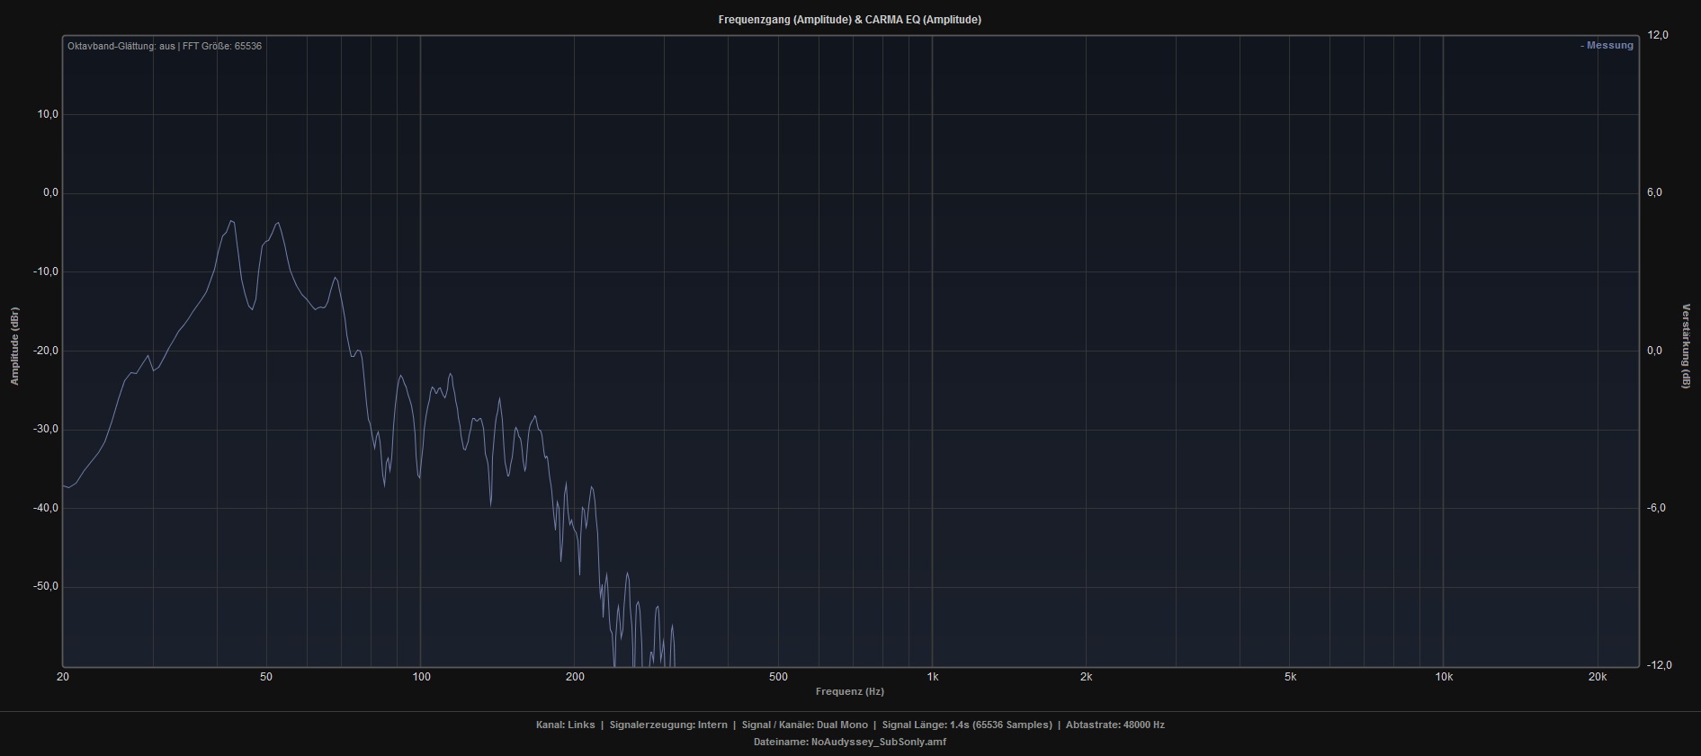Click the 10,0 amplitude axis label
This screenshot has width=1701, height=756.
(x=47, y=114)
